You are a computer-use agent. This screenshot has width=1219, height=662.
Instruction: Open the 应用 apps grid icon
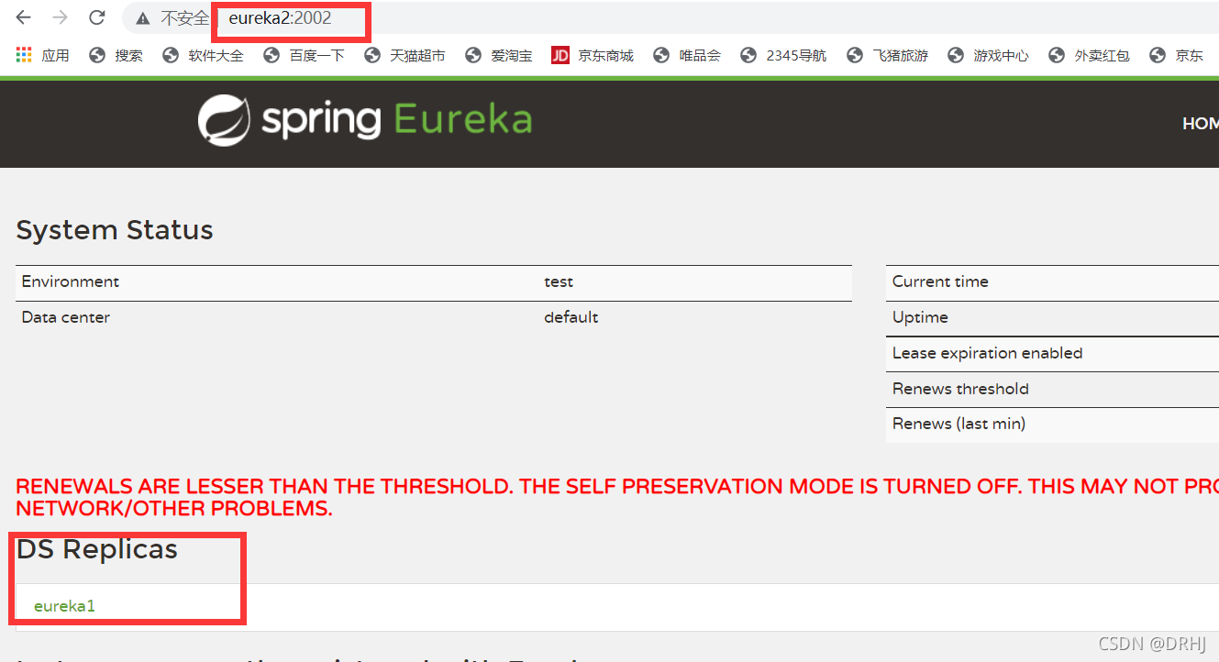coord(24,55)
